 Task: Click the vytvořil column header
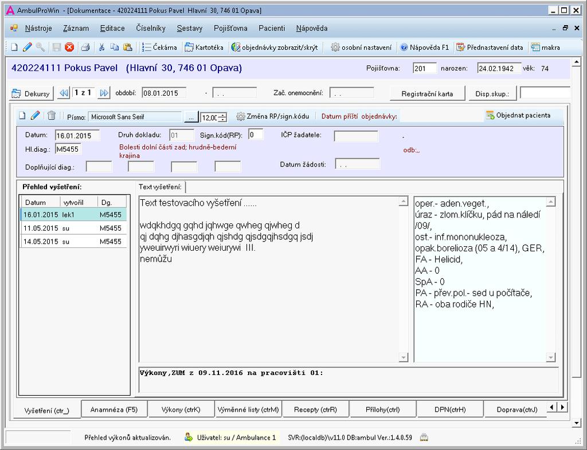[79, 202]
